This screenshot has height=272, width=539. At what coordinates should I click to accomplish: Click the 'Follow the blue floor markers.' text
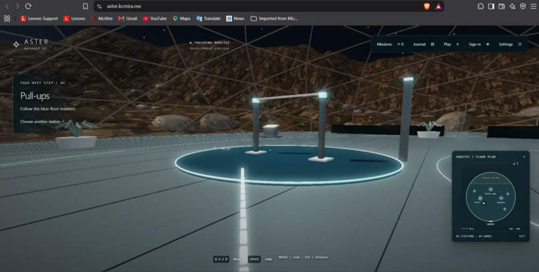click(47, 109)
